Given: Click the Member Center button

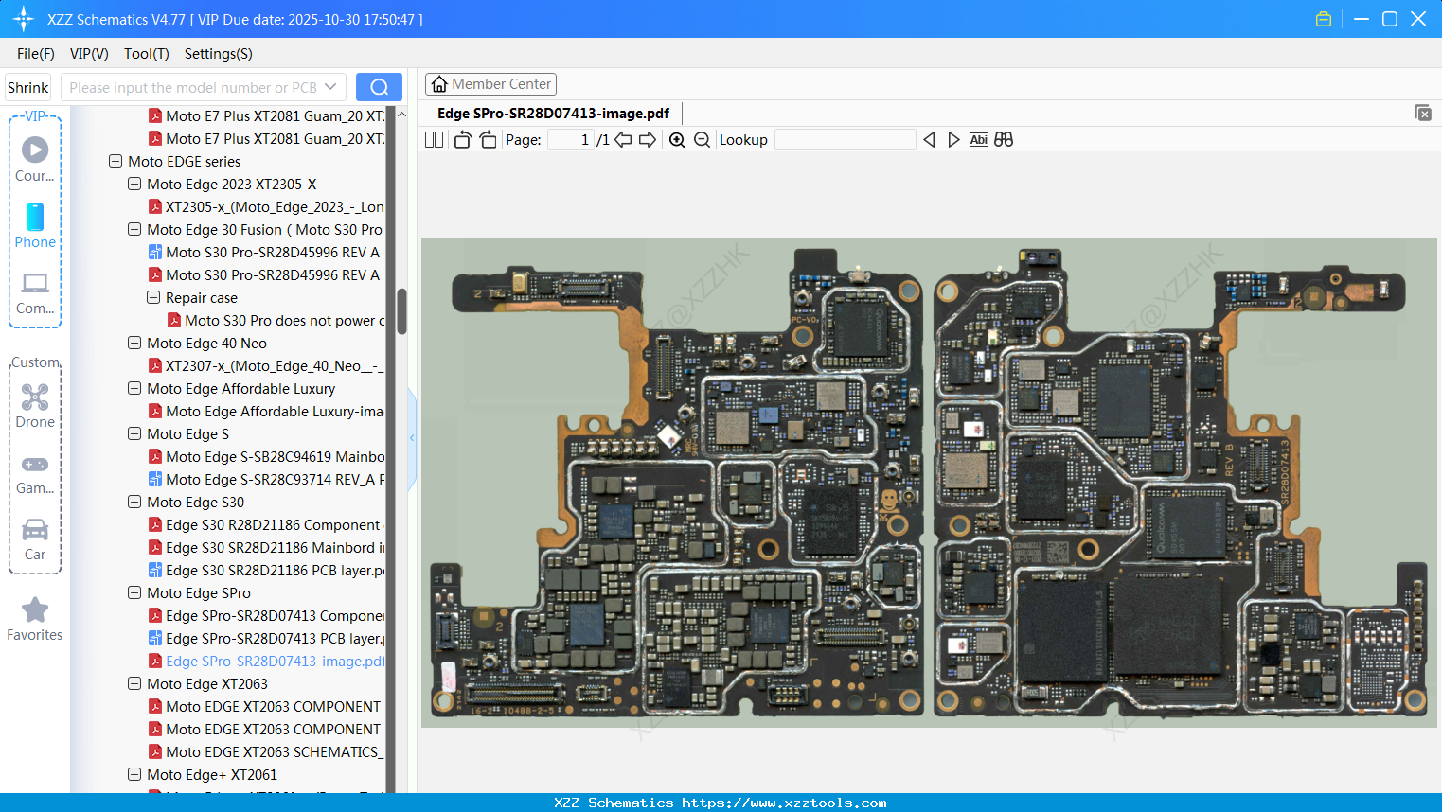Looking at the screenshot, I should [x=490, y=84].
